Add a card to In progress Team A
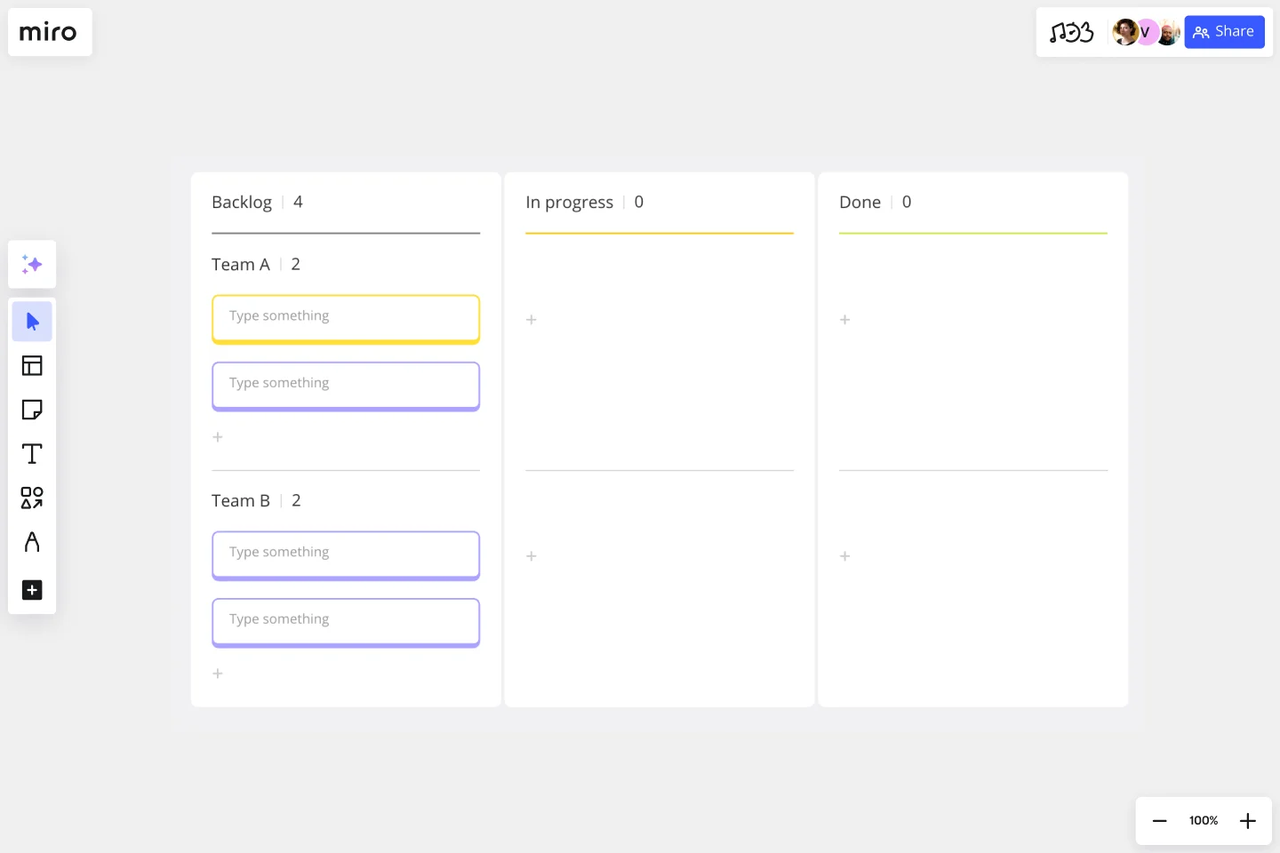 pyautogui.click(x=532, y=320)
